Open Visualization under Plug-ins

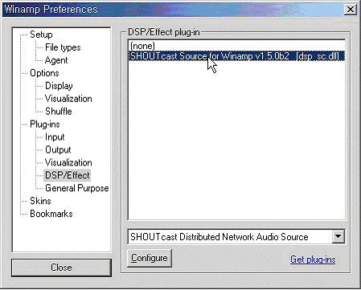pos(68,162)
